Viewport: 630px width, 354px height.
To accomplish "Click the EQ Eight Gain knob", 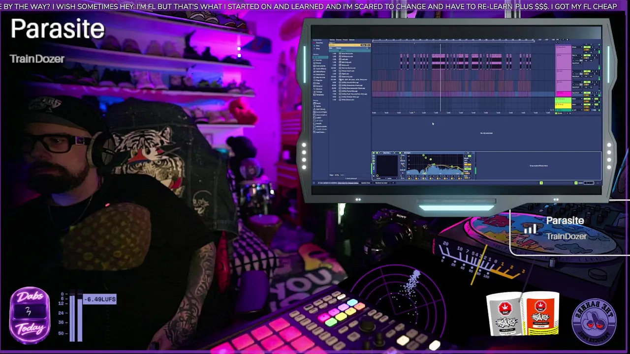I will click(x=403, y=167).
